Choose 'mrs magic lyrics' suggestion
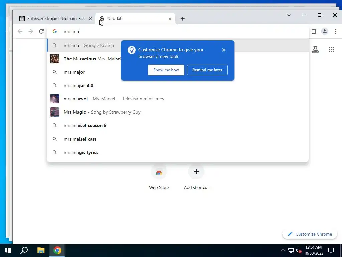Viewport: 342px width, 257px height. tap(178, 152)
